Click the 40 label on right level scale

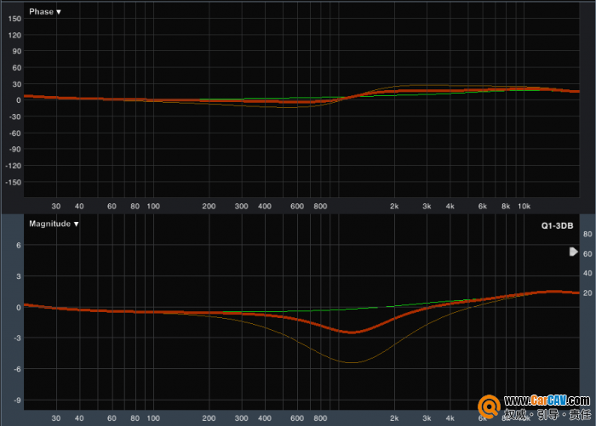(x=587, y=273)
